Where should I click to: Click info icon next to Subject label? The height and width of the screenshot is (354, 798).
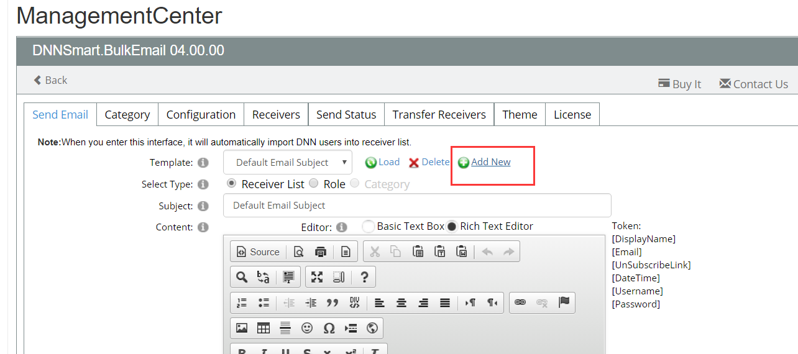pyautogui.click(x=203, y=206)
